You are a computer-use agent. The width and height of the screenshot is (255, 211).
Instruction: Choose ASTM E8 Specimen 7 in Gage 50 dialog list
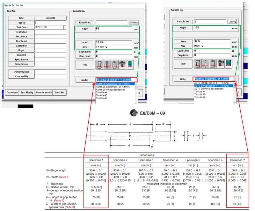tap(113, 87)
